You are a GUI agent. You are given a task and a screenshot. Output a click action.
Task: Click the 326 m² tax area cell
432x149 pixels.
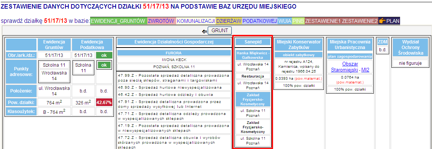click(83, 102)
